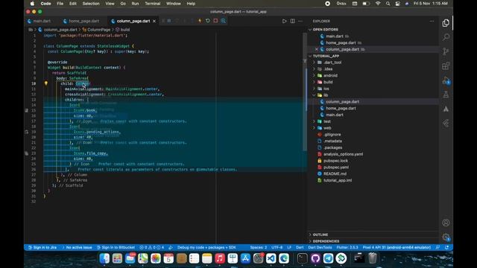Select Debug my code + packages + SDK
This screenshot has width=477, height=268.
tap(206, 247)
